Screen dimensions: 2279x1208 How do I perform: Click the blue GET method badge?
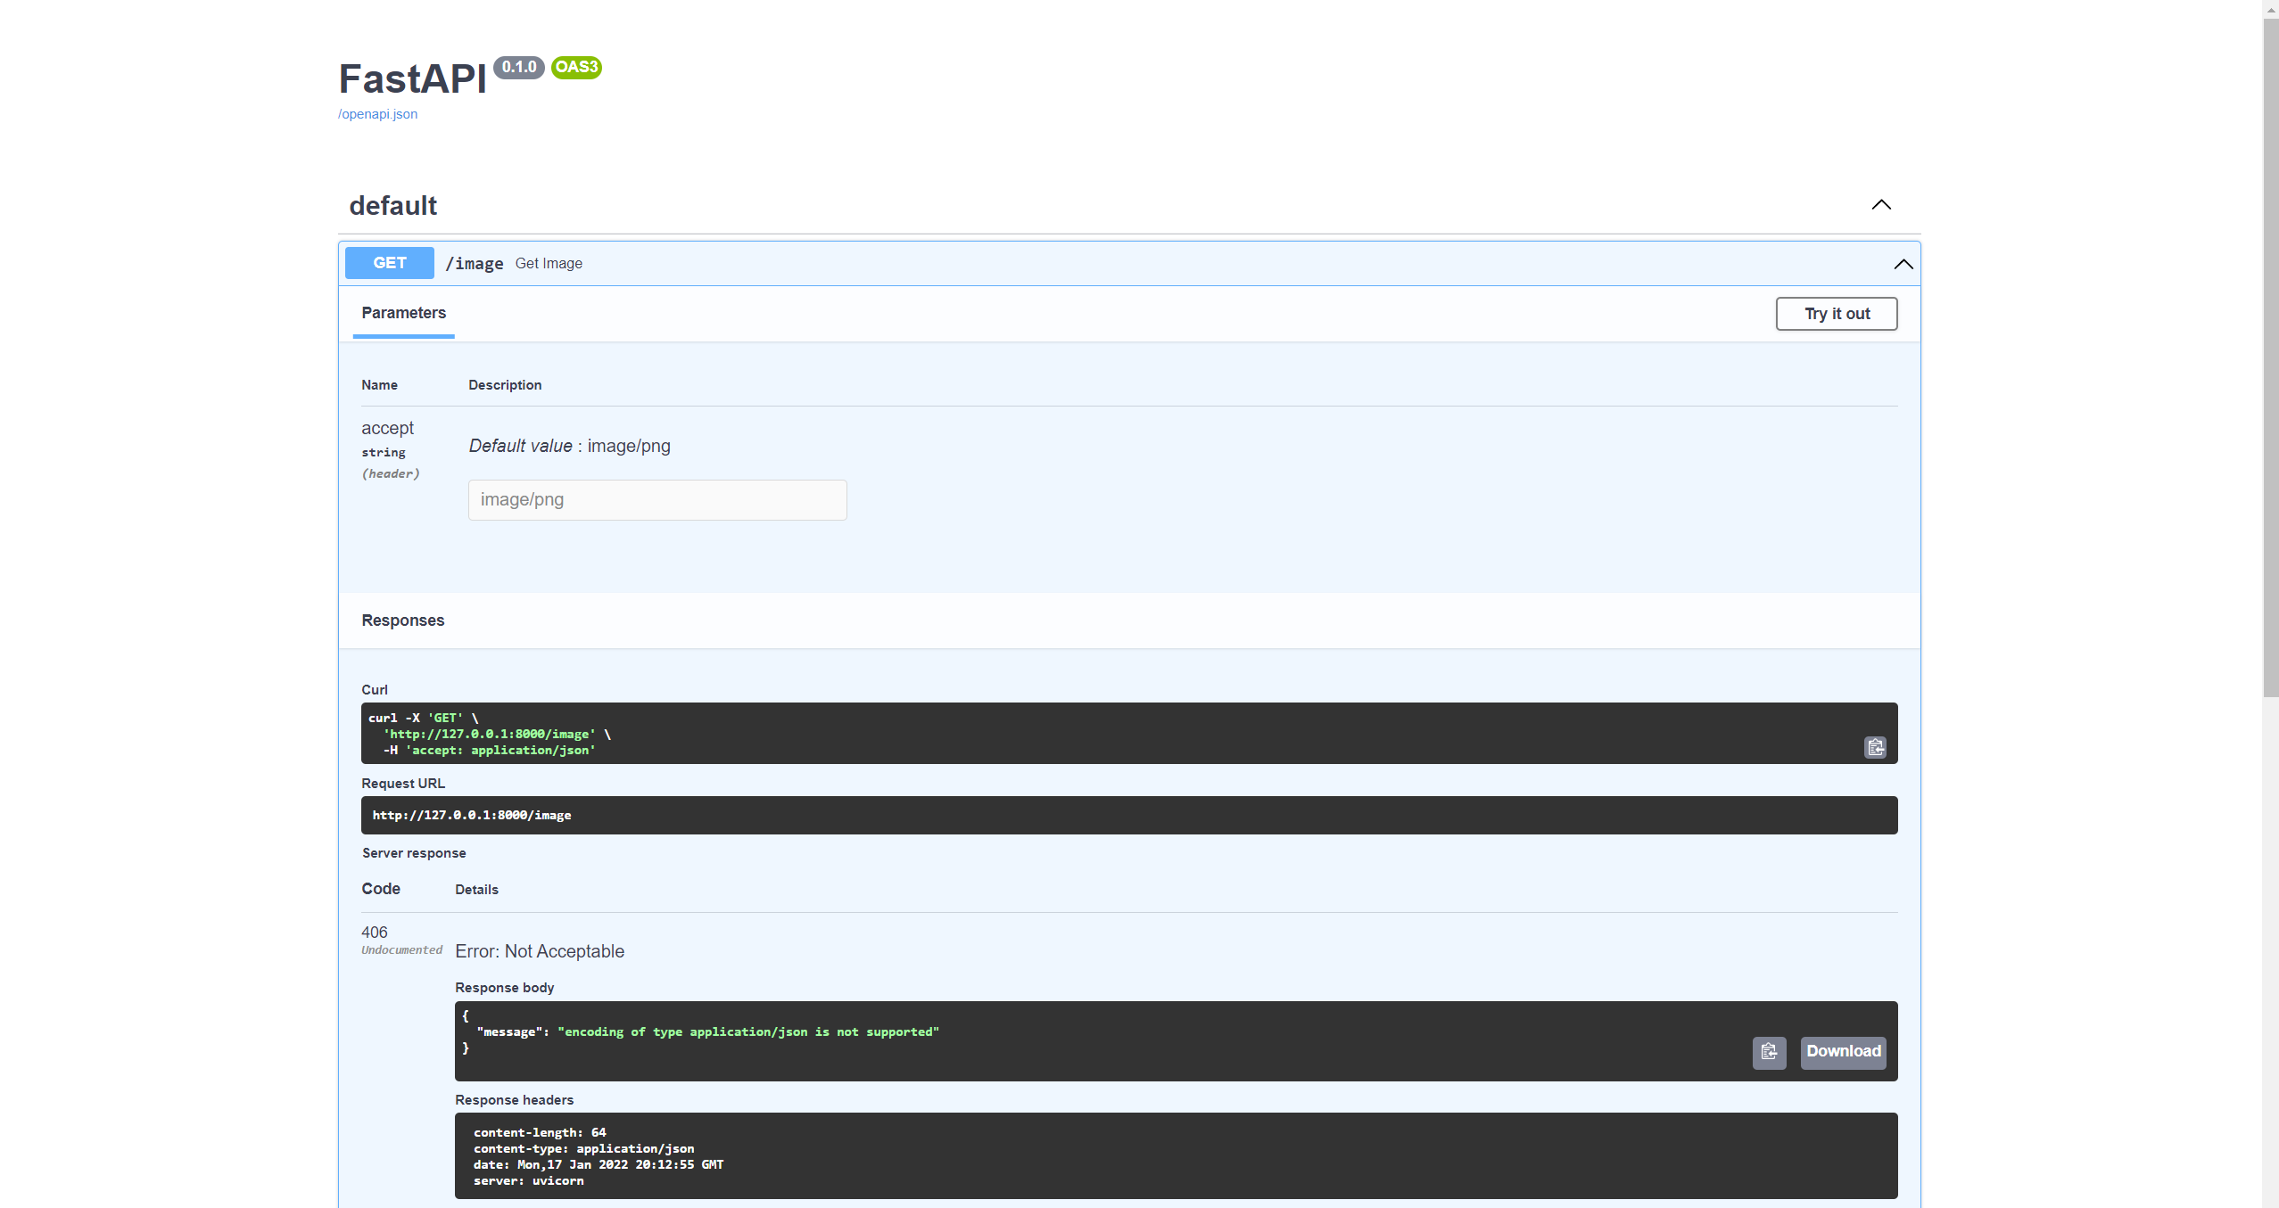coord(389,262)
